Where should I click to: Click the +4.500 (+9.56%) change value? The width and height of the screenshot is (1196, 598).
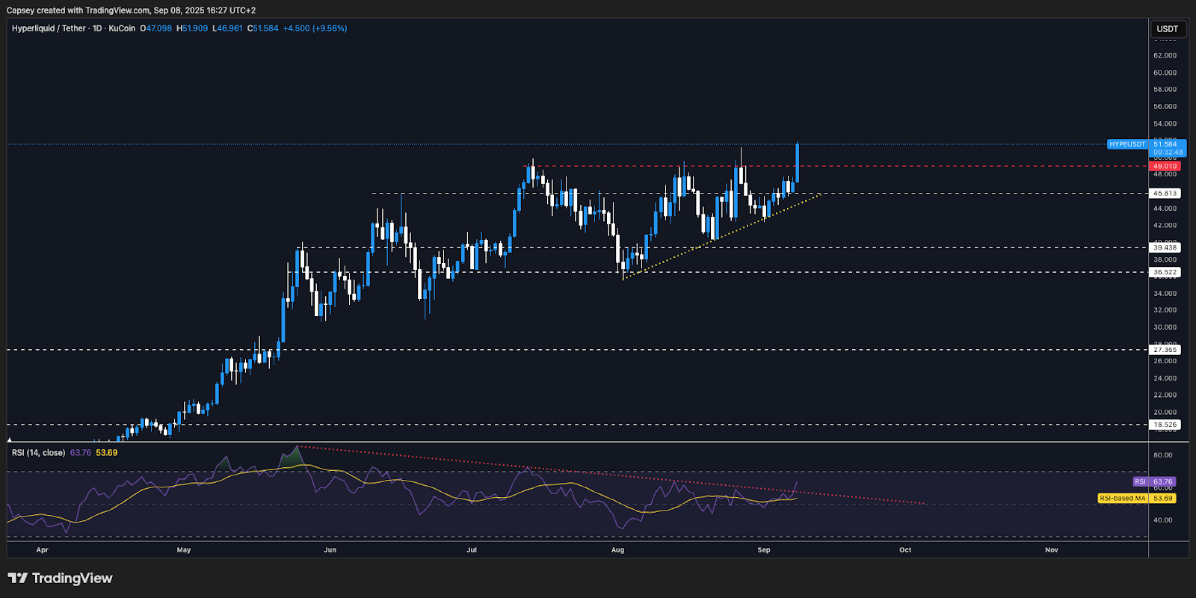pyautogui.click(x=315, y=28)
